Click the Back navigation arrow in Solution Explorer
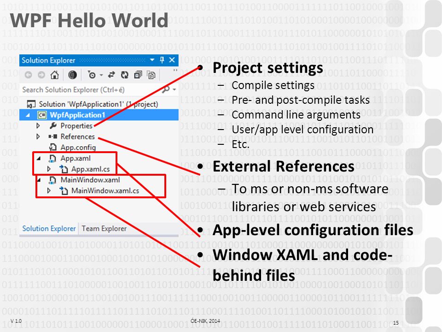This screenshot has height=332, width=442. [x=28, y=75]
